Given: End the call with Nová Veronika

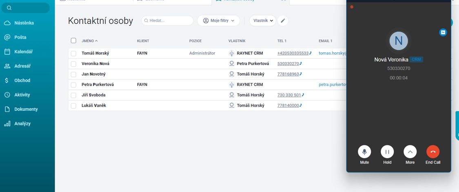Looking at the screenshot, I should pos(433,152).
